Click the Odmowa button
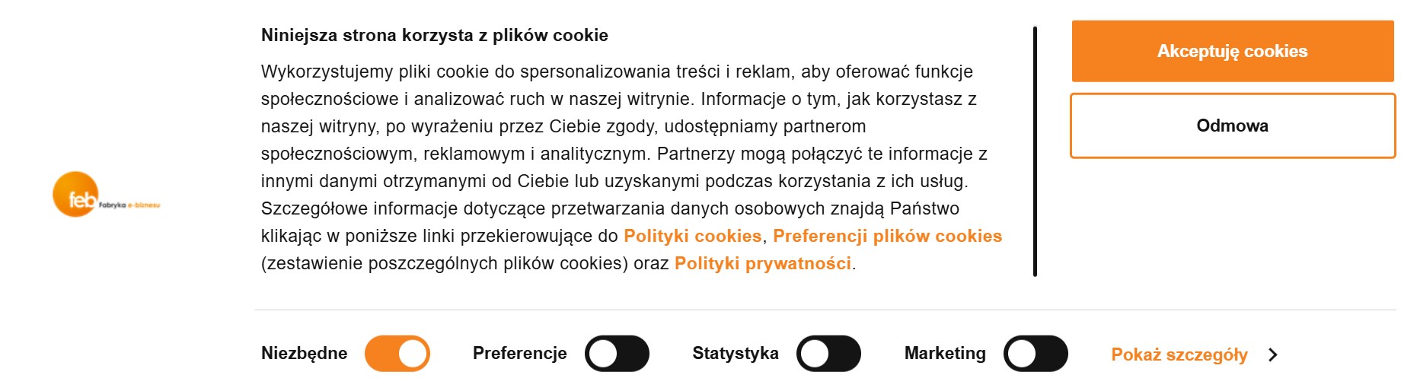Screen dimensions: 1401x391 pos(1232,126)
